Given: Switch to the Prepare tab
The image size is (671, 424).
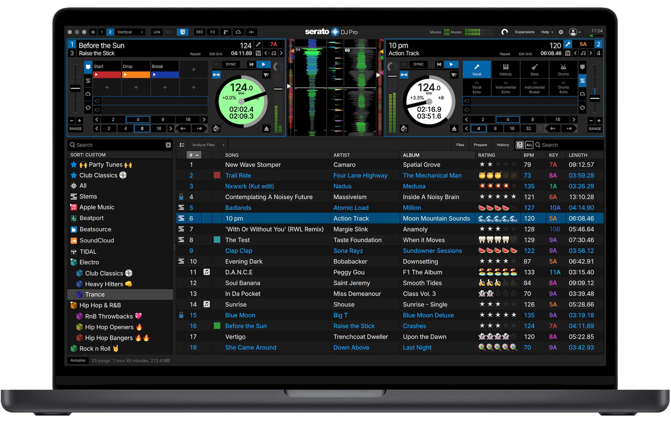Looking at the screenshot, I should (x=480, y=145).
